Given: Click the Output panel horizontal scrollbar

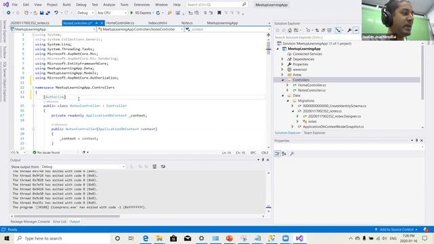Looking at the screenshot, I should (x=67, y=216).
